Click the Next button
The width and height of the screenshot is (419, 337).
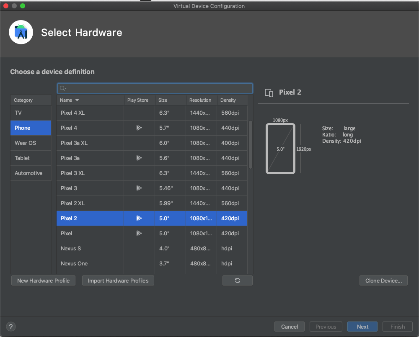pos(362,327)
